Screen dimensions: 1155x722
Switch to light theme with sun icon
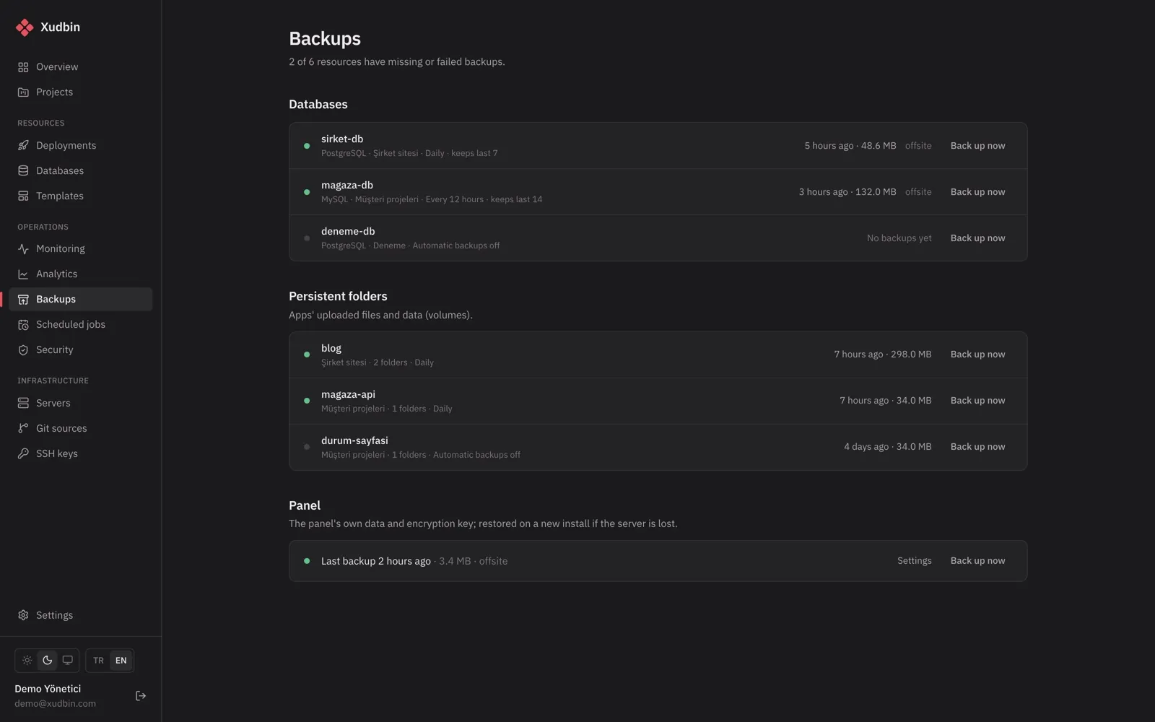point(27,661)
